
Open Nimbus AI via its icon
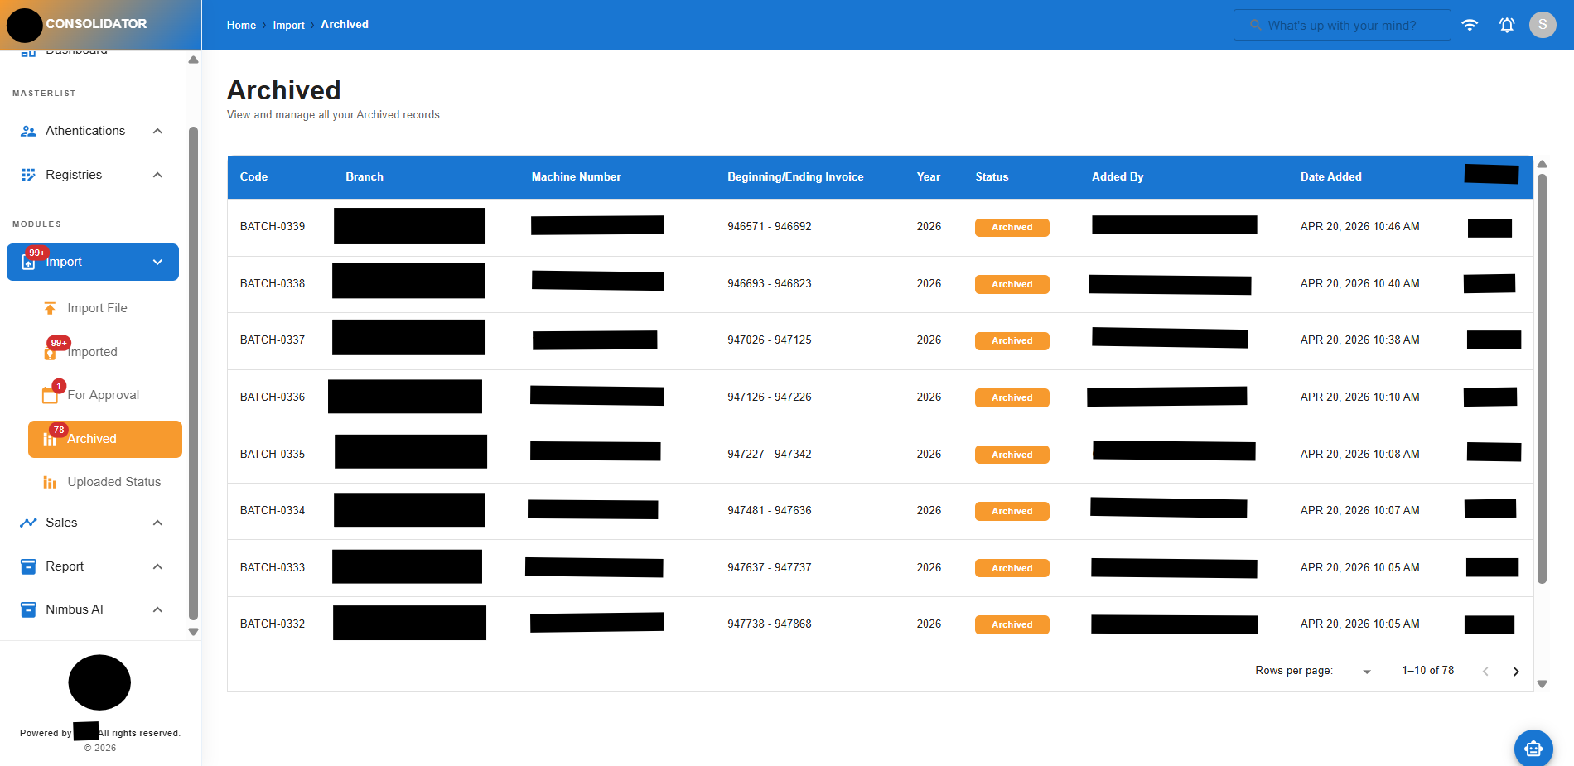(x=27, y=609)
